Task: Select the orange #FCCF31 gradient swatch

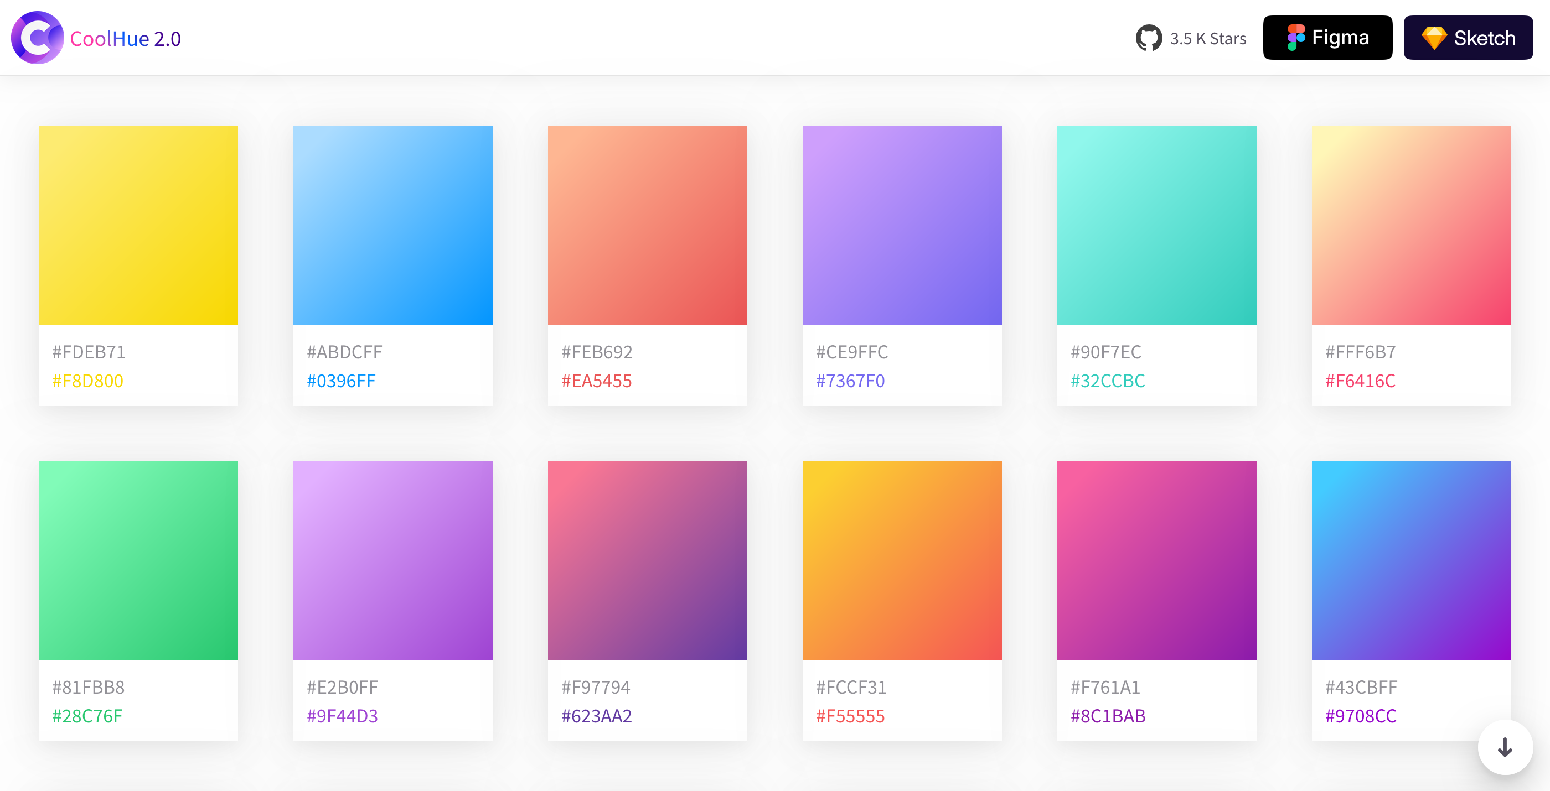Action: (x=902, y=561)
